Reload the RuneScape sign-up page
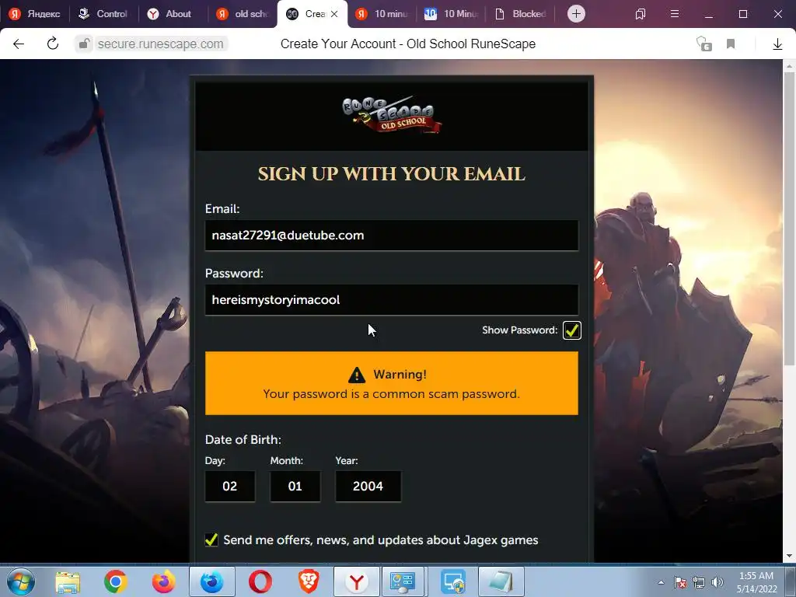The image size is (796, 597). [53, 44]
